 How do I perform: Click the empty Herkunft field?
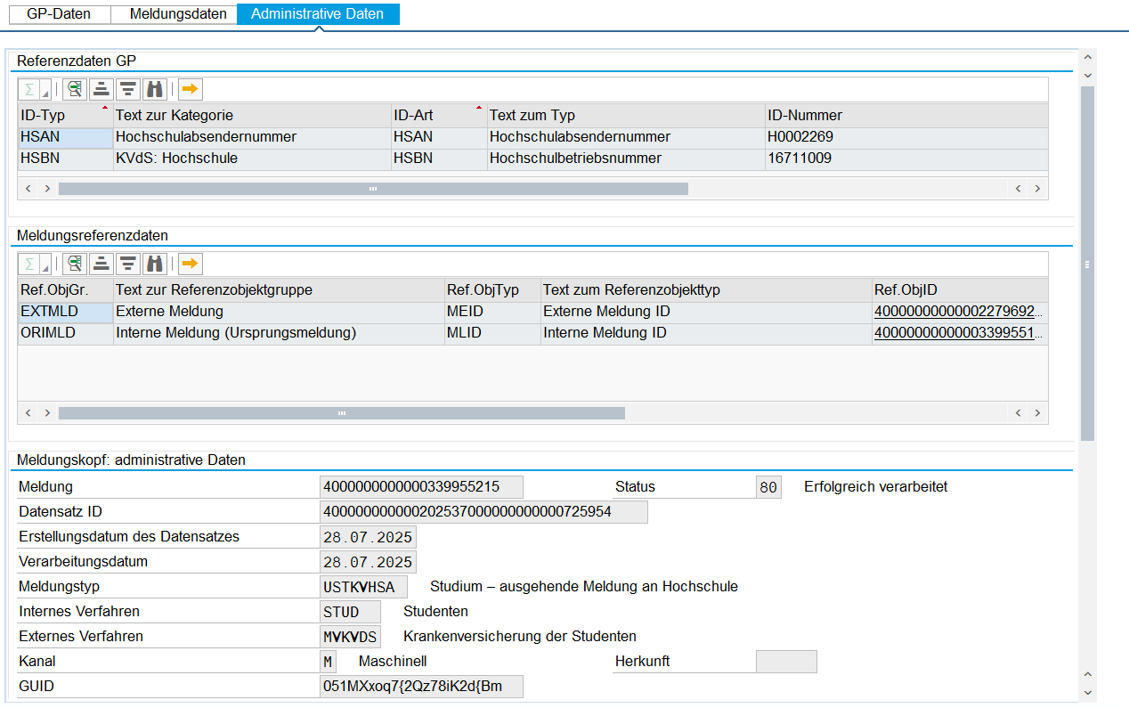[x=786, y=662]
